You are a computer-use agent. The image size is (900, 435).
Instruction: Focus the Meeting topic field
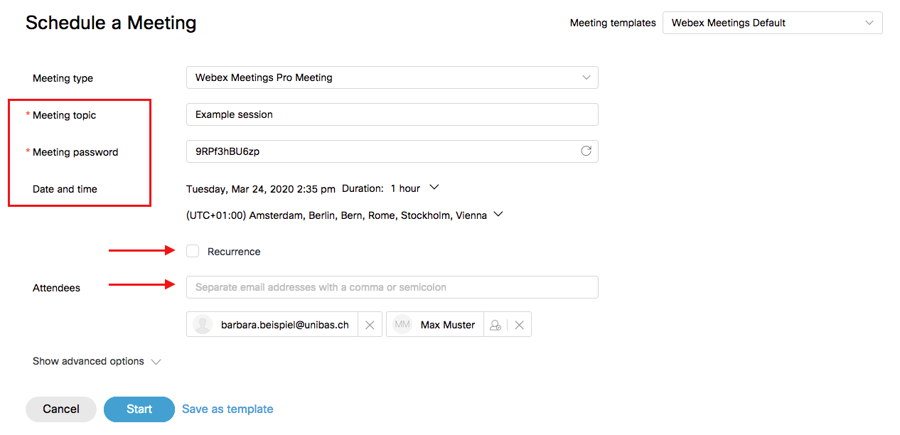click(392, 114)
